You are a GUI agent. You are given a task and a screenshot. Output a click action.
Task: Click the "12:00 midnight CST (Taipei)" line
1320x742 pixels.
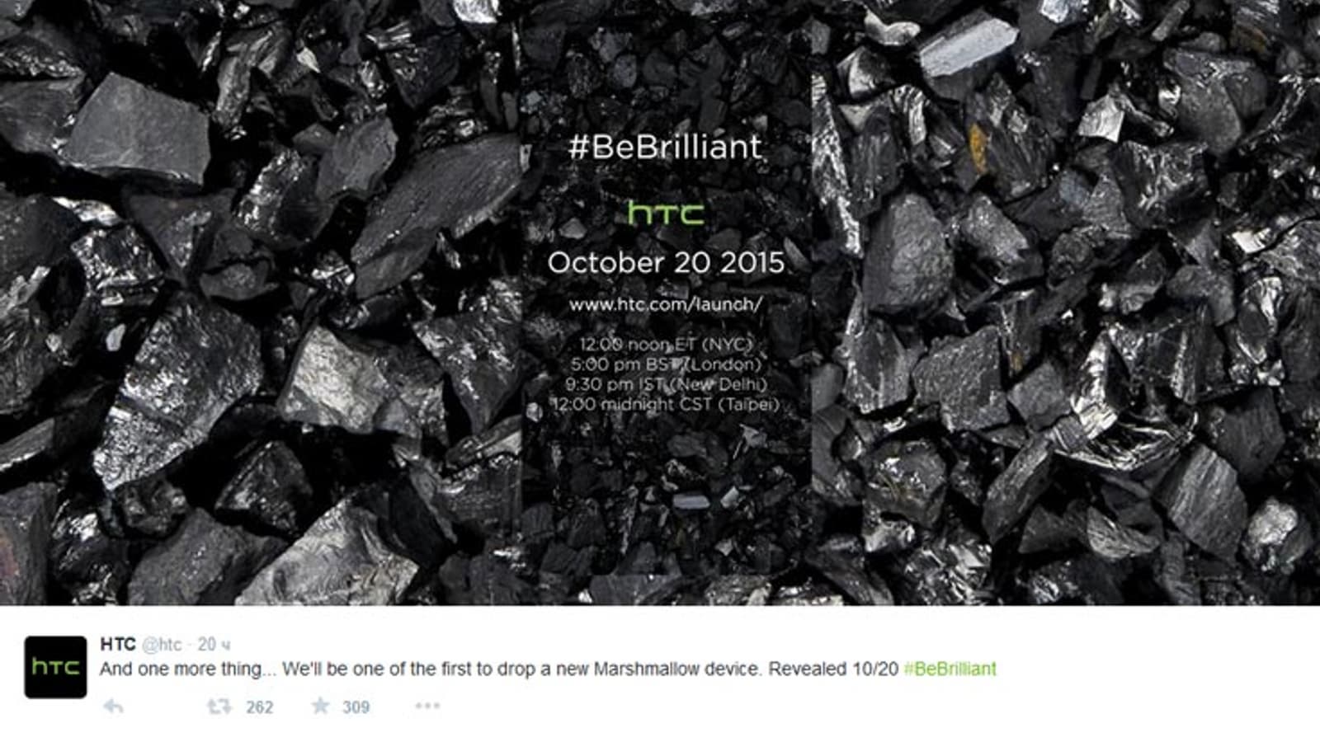[x=665, y=404]
